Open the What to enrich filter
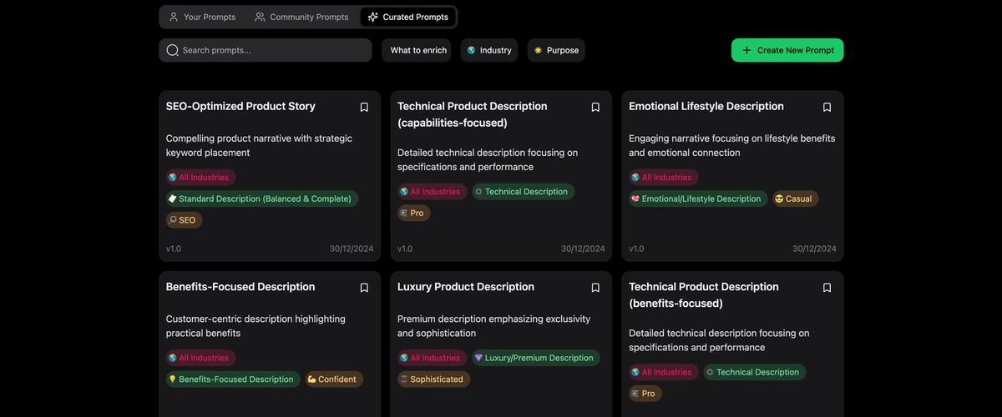Screen dimensions: 1002x417 coord(417,50)
